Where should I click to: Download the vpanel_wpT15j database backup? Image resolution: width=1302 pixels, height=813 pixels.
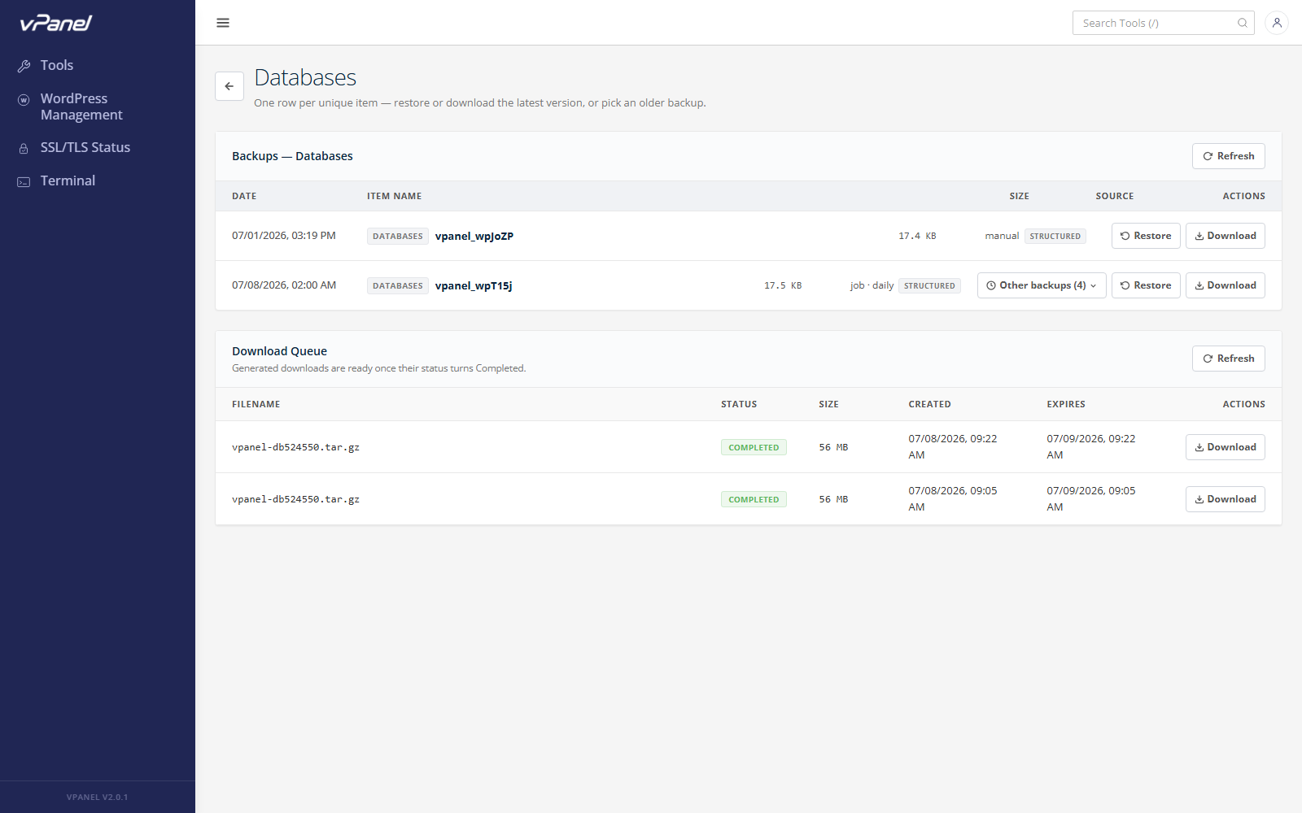pyautogui.click(x=1225, y=285)
